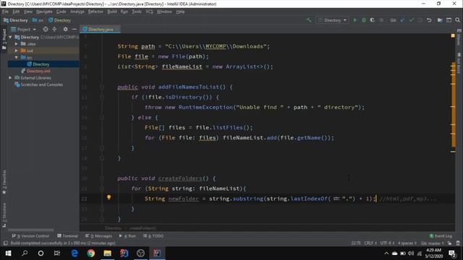The image size is (463, 260).
Task: Open Search Everywhere magnifier icon
Action: pyautogui.click(x=457, y=20)
